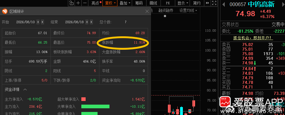Image resolution: width=285 pixels, height=115 pixels.
Task: Open the 显示 display dropdown
Action: click(x=182, y=3)
